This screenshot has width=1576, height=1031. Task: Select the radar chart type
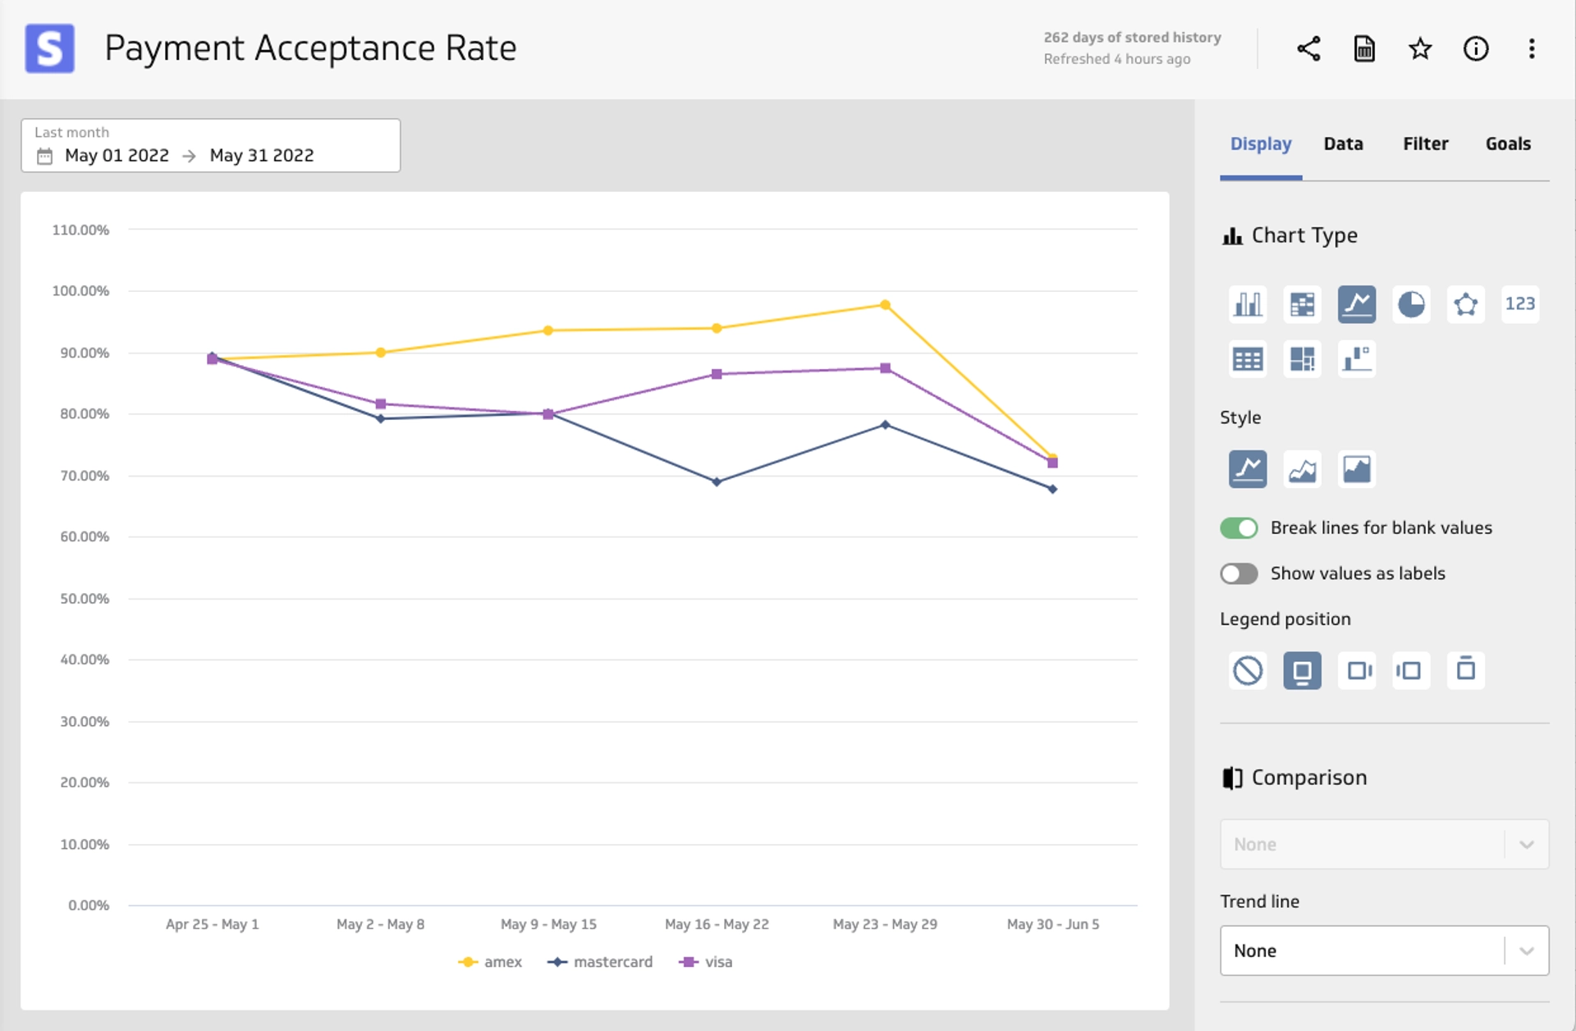(1466, 304)
